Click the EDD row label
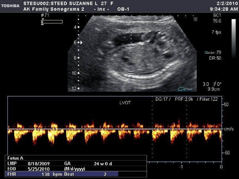 click(12, 169)
